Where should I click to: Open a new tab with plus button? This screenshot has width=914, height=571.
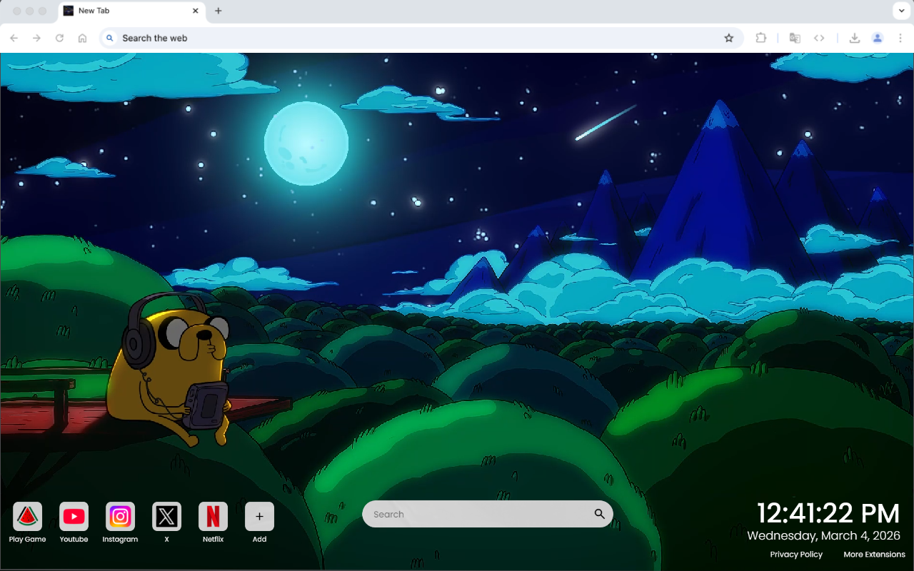(219, 11)
